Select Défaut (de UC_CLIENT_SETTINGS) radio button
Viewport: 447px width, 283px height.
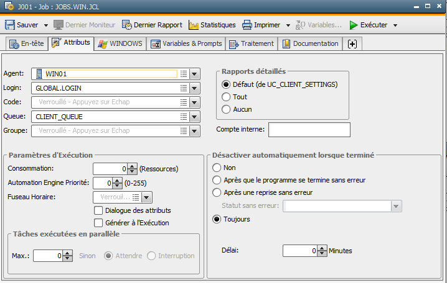[226, 84]
